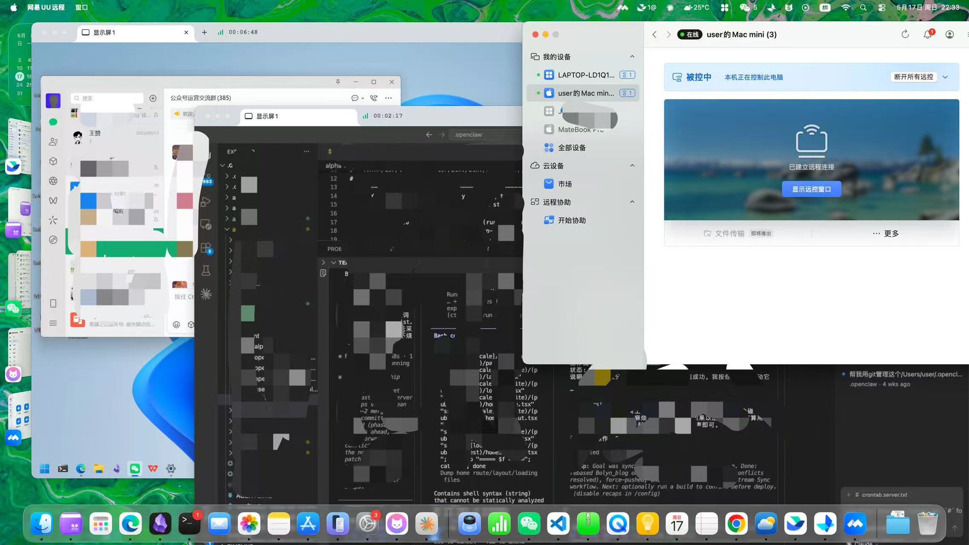
Task: Click 更多 below the preview
Action: point(886,233)
